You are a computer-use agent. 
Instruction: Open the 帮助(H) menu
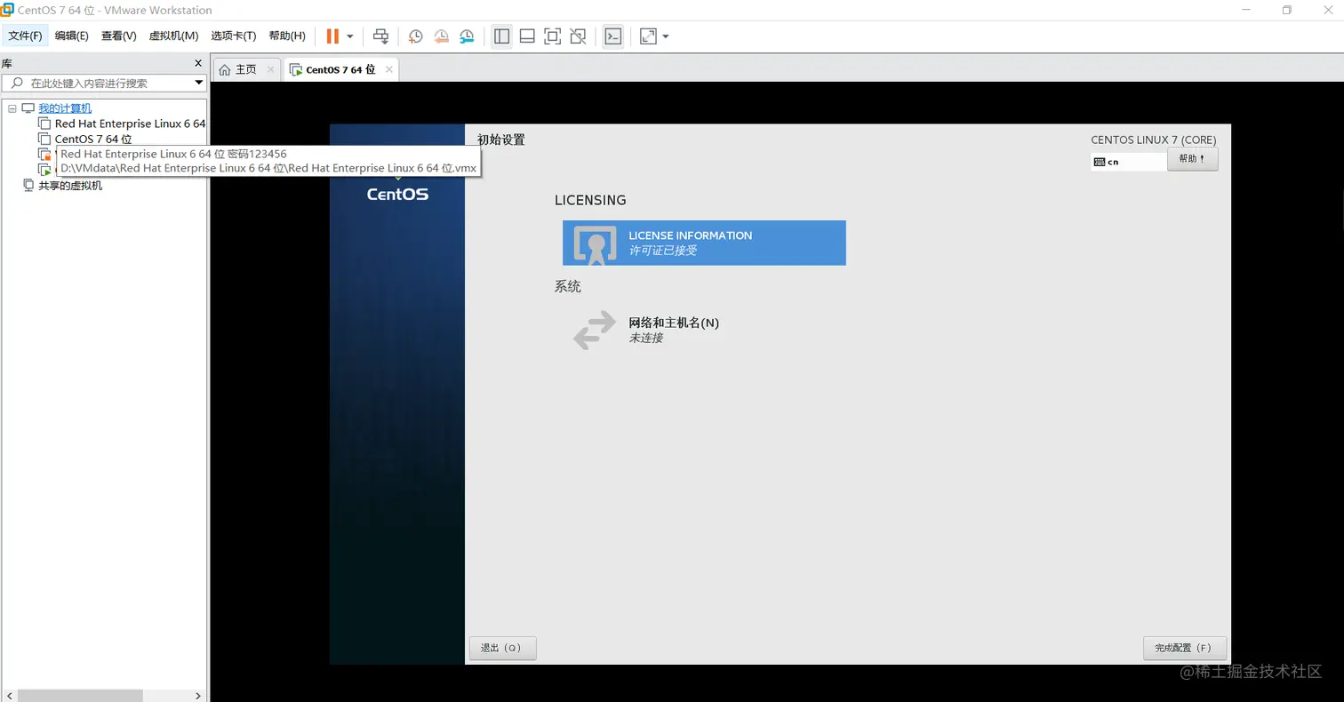(x=286, y=36)
